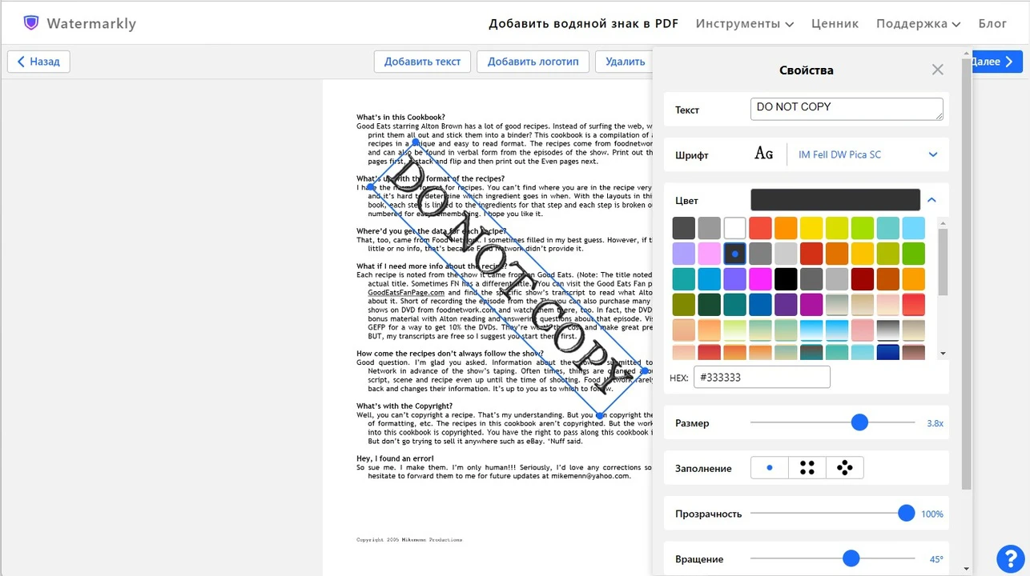1030x576 pixels.
Task: Pick the bright magenta color swatch
Action: [760, 279]
